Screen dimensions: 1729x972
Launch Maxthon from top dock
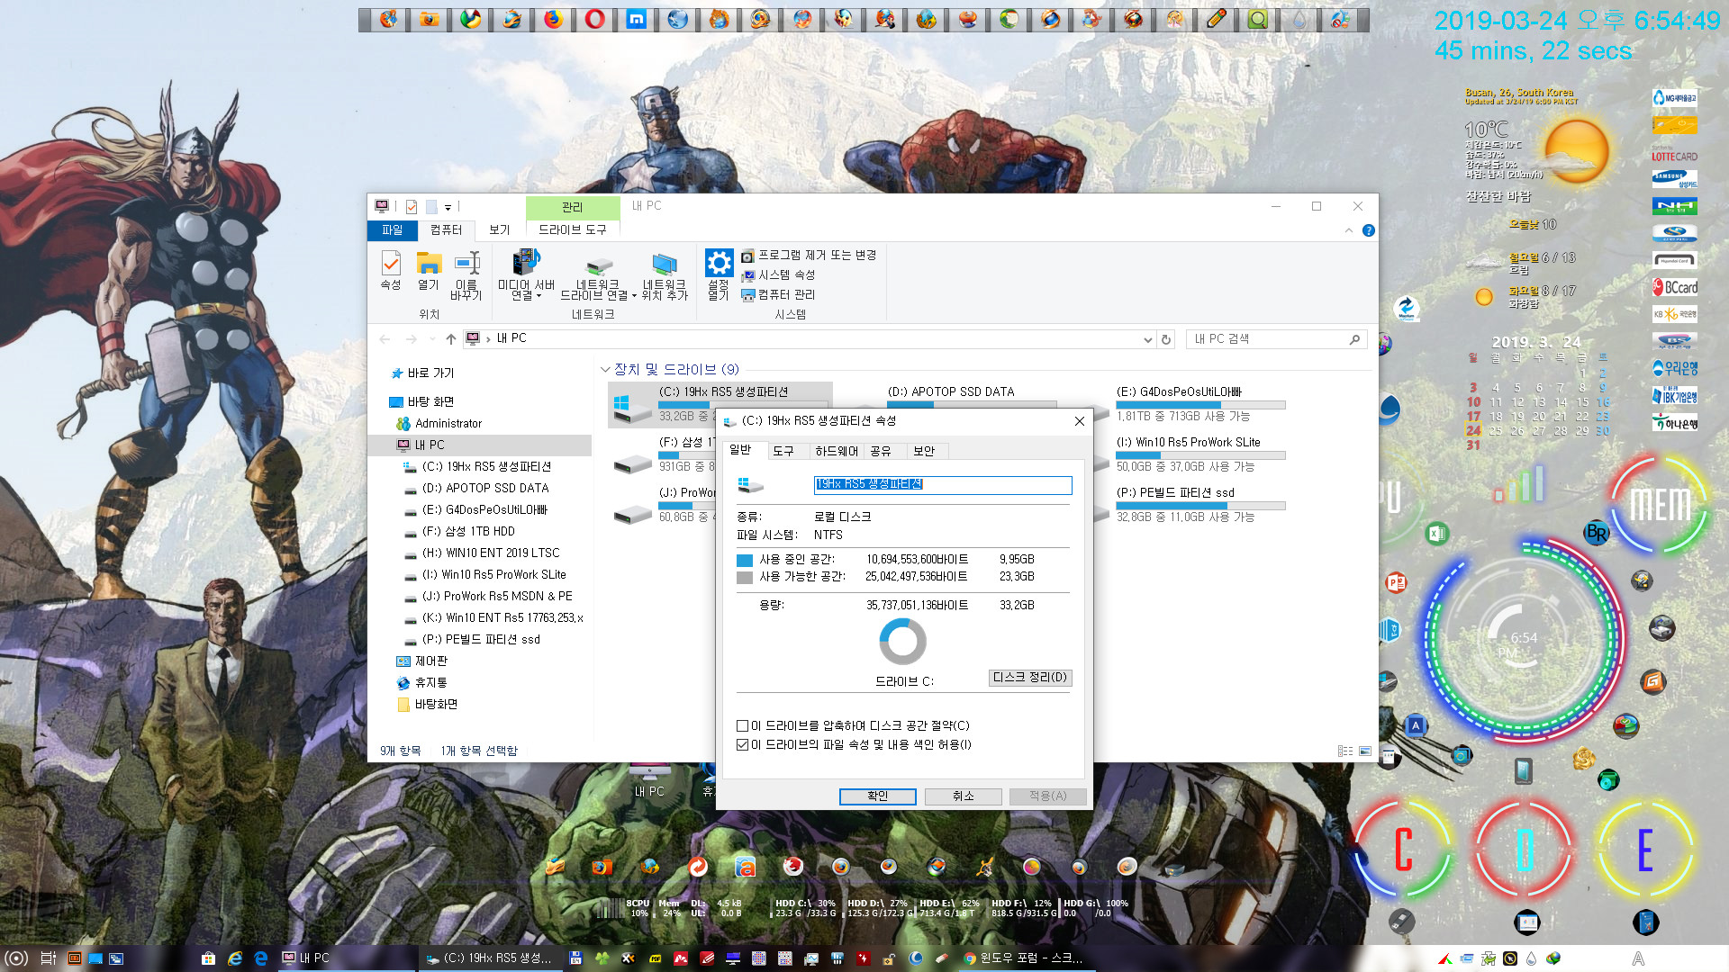636,19
